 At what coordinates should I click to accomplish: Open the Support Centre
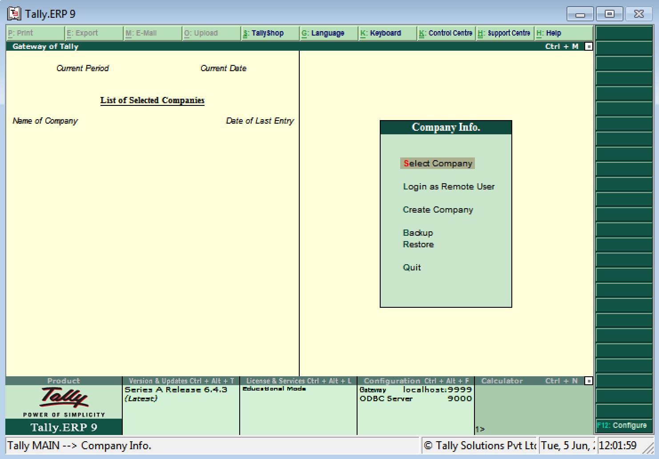[504, 32]
